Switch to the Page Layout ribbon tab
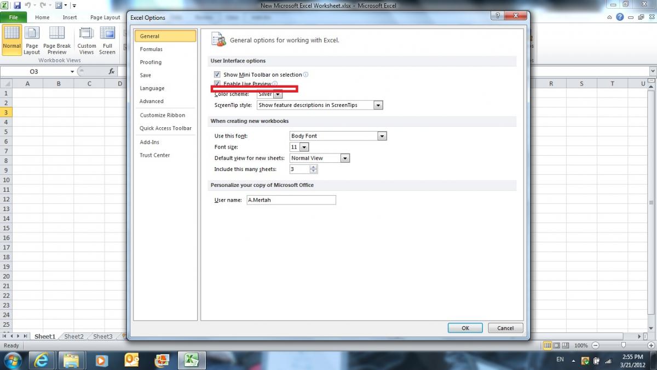The width and height of the screenshot is (657, 370). click(105, 18)
